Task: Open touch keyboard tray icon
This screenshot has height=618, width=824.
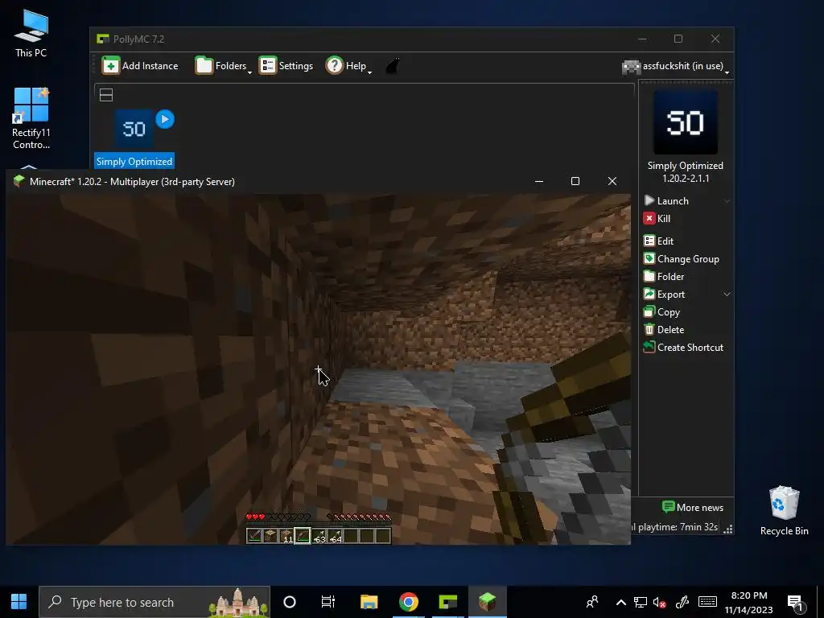Action: click(707, 602)
